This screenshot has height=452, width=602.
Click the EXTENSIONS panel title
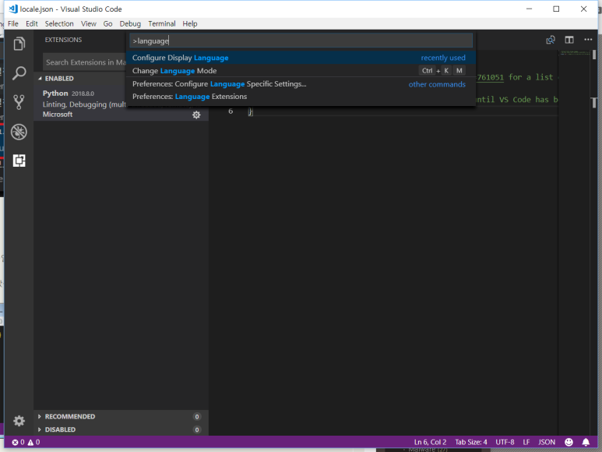pos(63,40)
